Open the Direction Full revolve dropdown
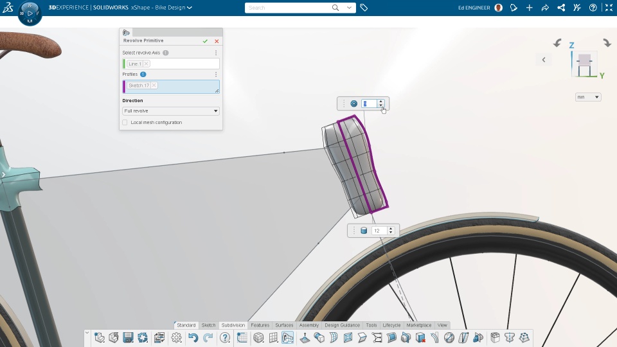This screenshot has width=617, height=347. click(x=171, y=111)
